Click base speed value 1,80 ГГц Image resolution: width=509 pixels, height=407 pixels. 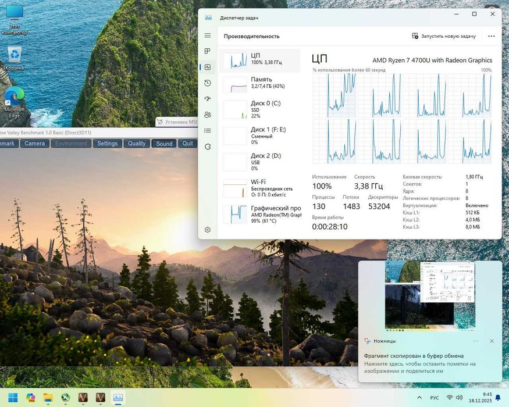(474, 177)
